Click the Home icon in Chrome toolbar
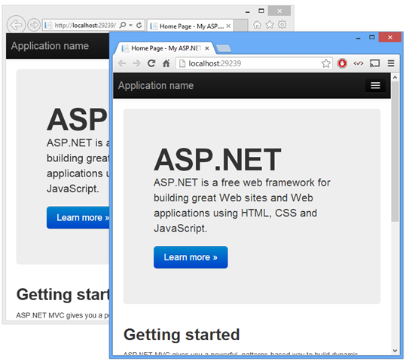The height and width of the screenshot is (362, 409). click(166, 63)
